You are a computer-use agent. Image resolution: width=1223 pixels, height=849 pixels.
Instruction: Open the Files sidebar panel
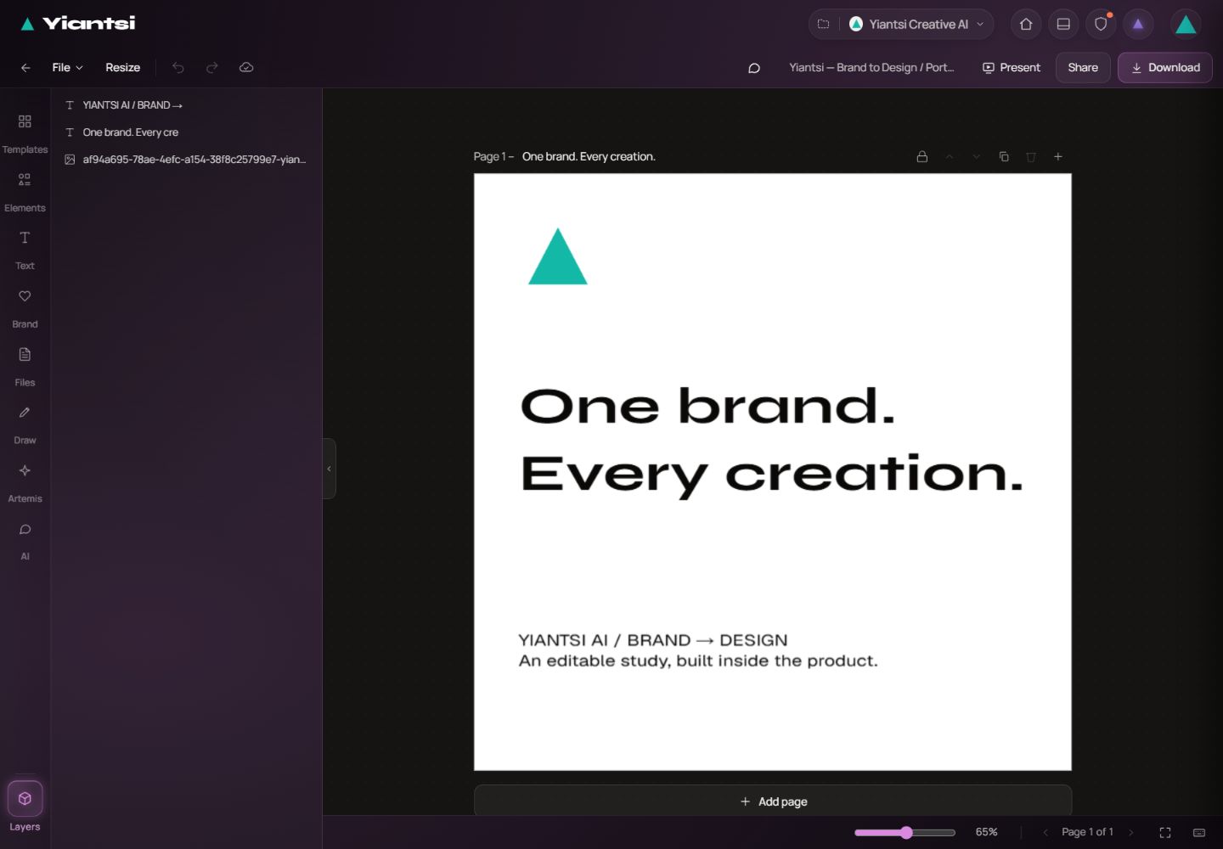pyautogui.click(x=25, y=366)
